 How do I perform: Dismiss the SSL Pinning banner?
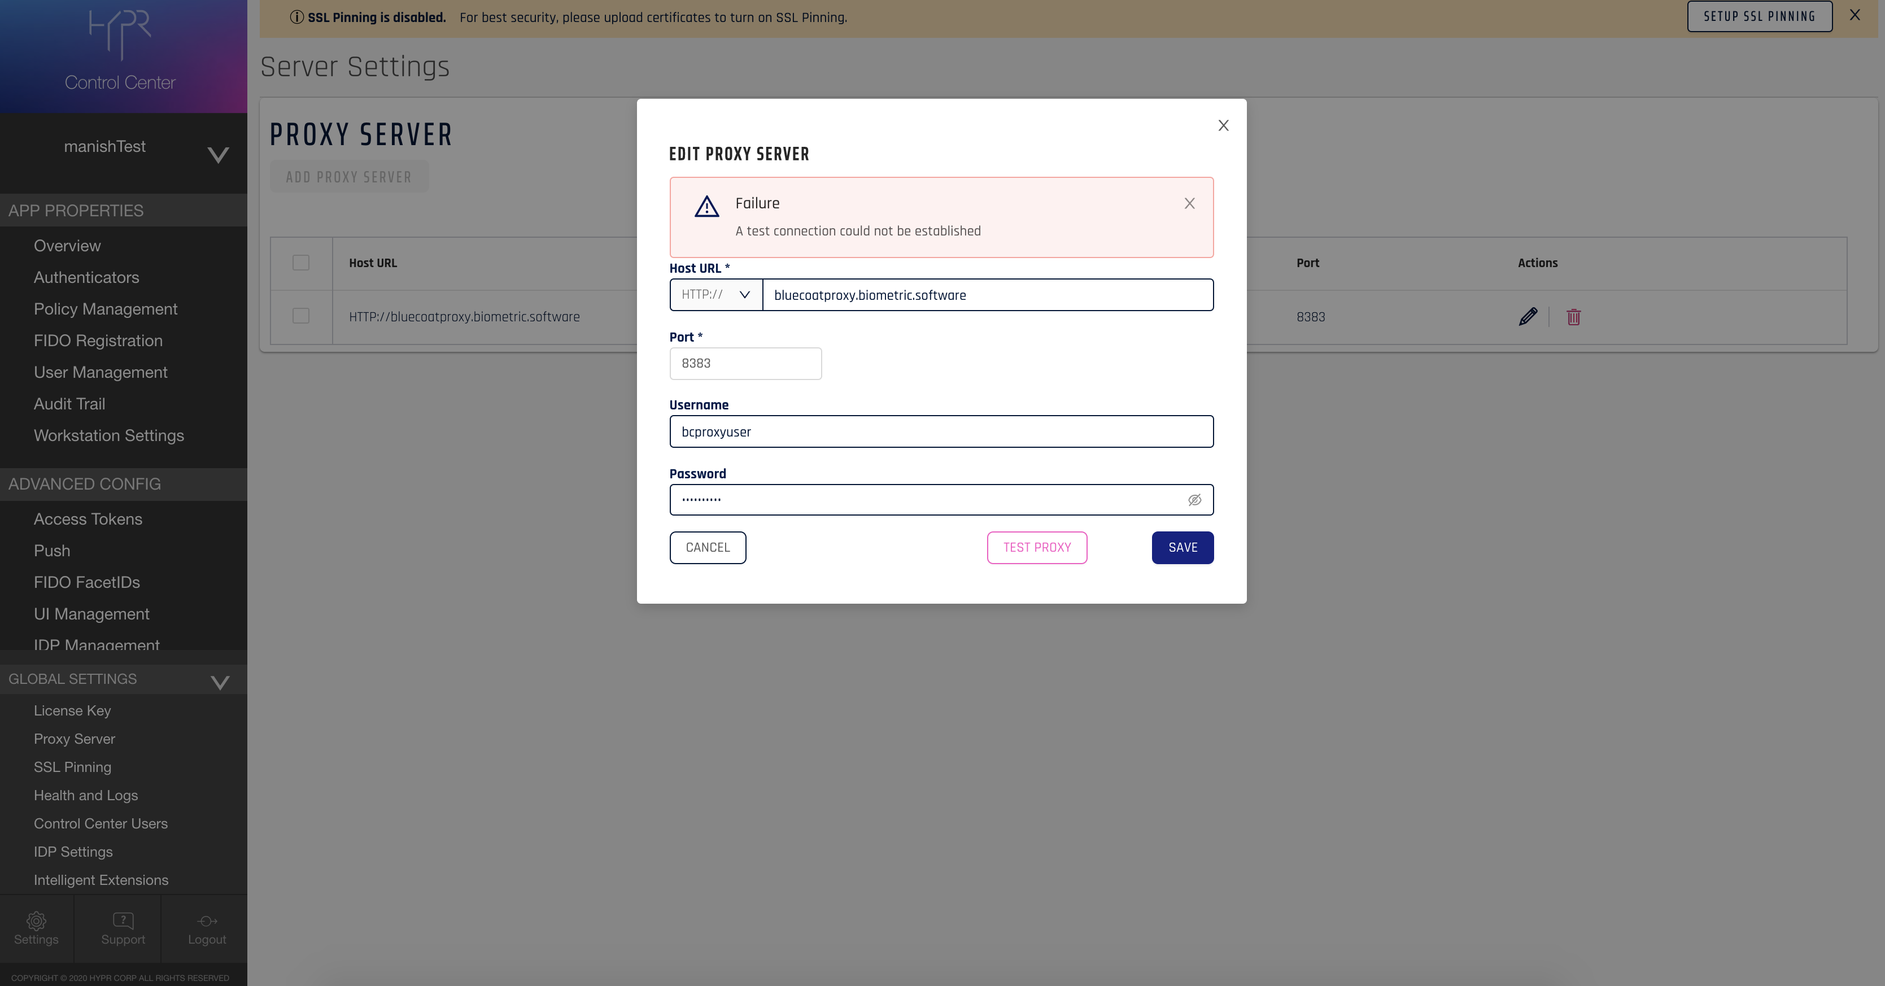(x=1855, y=15)
